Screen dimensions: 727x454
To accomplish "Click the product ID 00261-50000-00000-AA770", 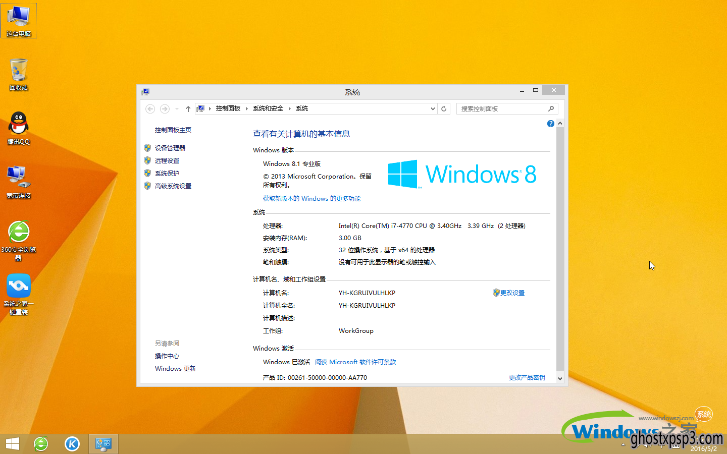I will click(x=327, y=377).
